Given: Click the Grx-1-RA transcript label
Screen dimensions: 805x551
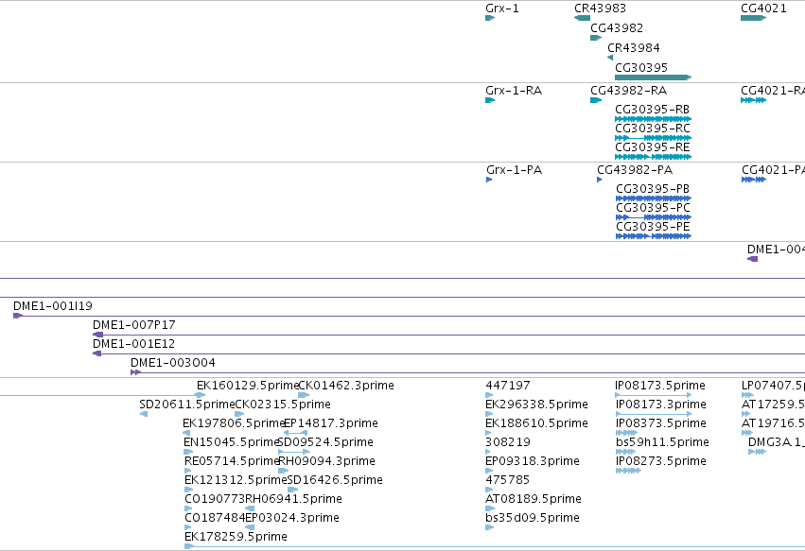Looking at the screenshot, I should [514, 91].
